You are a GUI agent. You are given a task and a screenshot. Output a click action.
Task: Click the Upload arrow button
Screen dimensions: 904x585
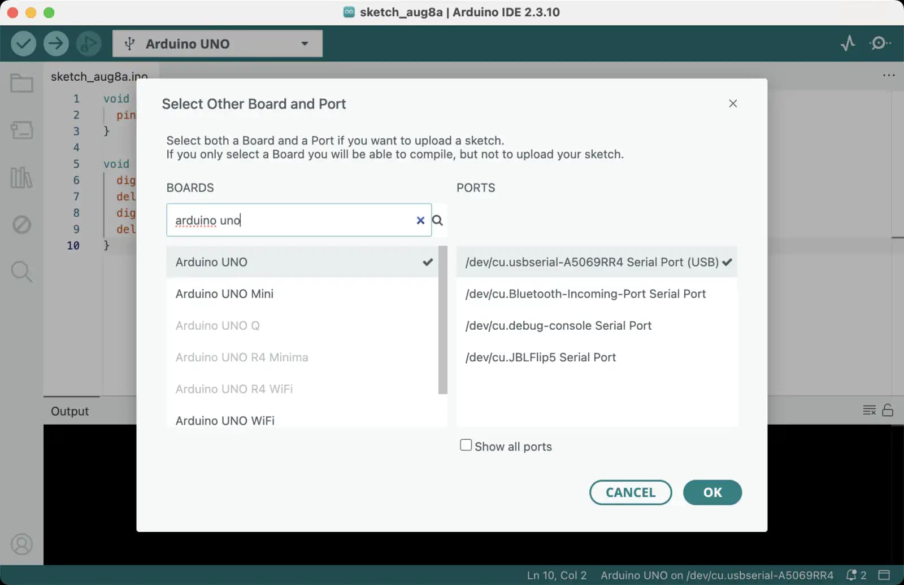pos(56,43)
